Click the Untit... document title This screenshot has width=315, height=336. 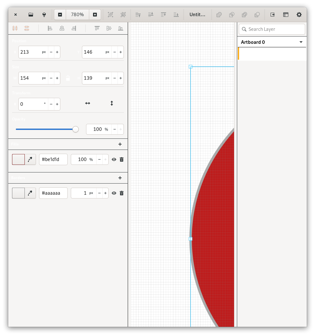tap(198, 15)
